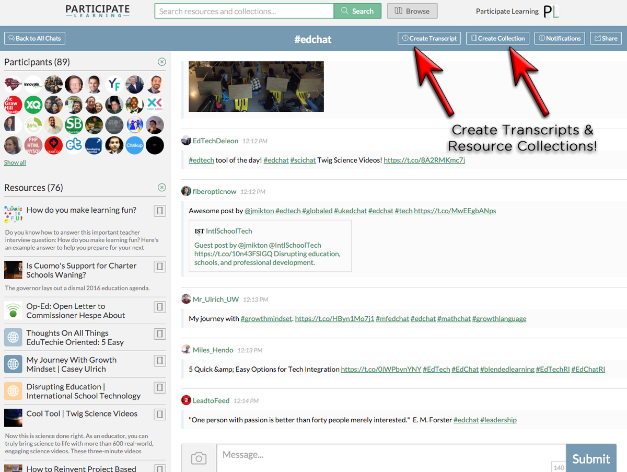This screenshot has width=627, height=472.
Task: Select the Chalkup participant avatar
Action: 134,145
